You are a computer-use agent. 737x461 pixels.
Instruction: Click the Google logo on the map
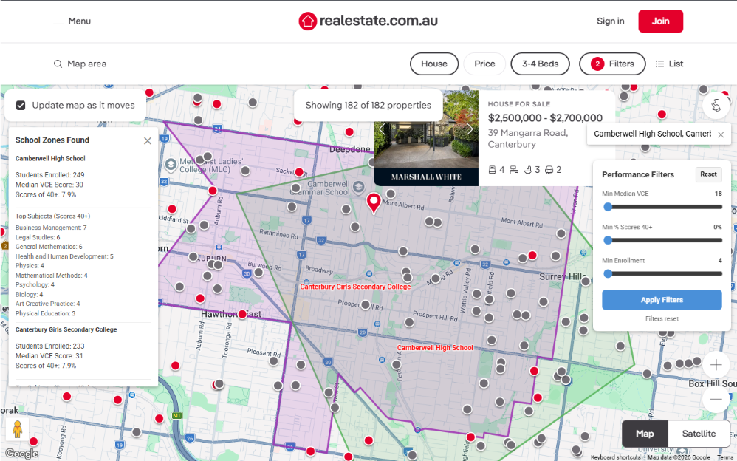point(21,453)
